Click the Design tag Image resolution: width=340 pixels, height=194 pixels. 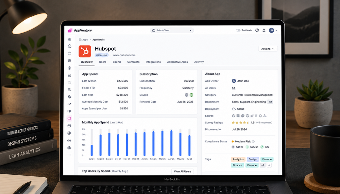pos(253,159)
